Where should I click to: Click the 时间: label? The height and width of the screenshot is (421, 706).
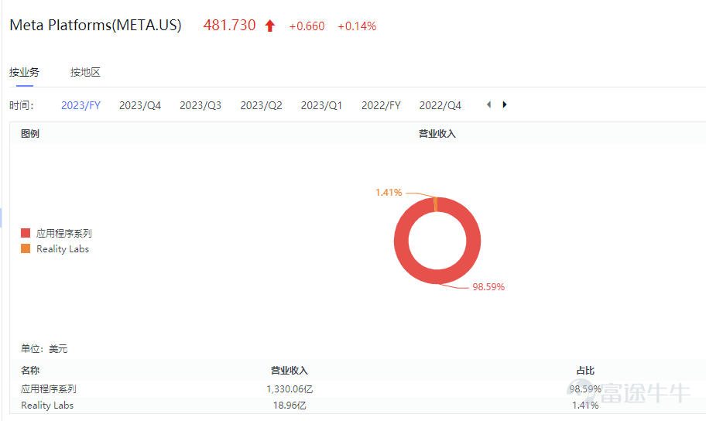(x=22, y=105)
